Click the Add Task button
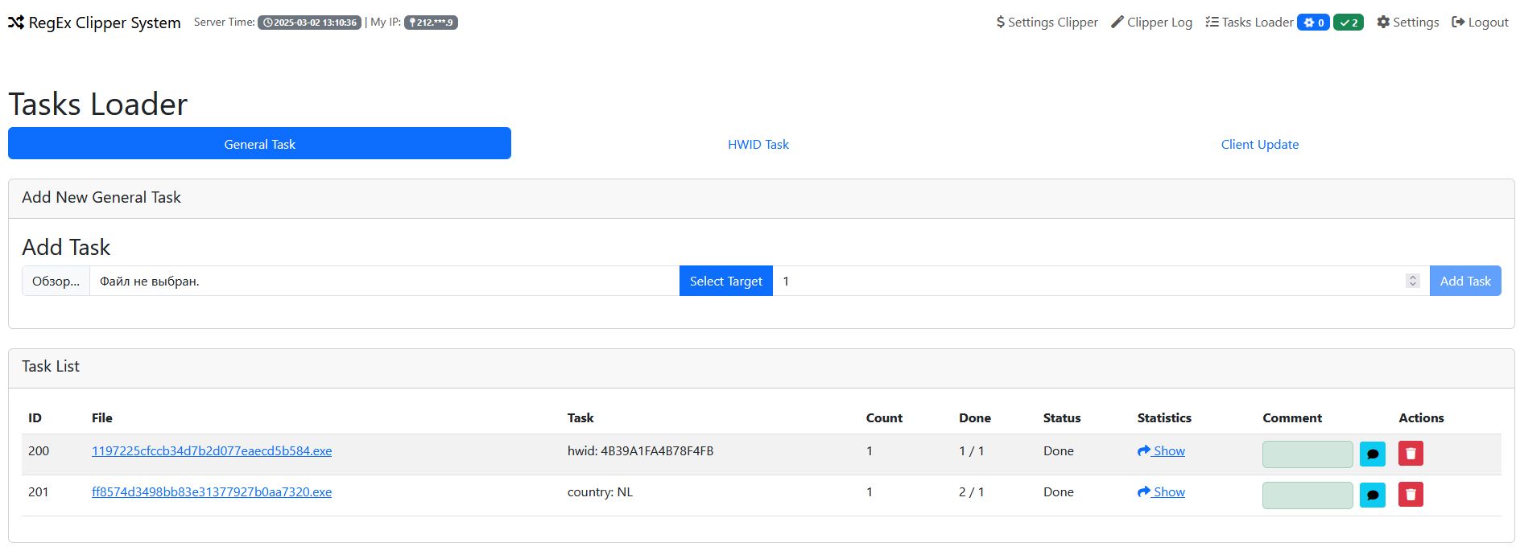Image resolution: width=1516 pixels, height=555 pixels. pos(1465,281)
